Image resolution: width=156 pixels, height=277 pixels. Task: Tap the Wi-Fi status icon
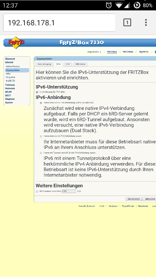point(119,5)
